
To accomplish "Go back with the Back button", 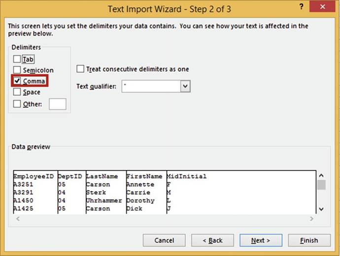I will tap(212, 240).
